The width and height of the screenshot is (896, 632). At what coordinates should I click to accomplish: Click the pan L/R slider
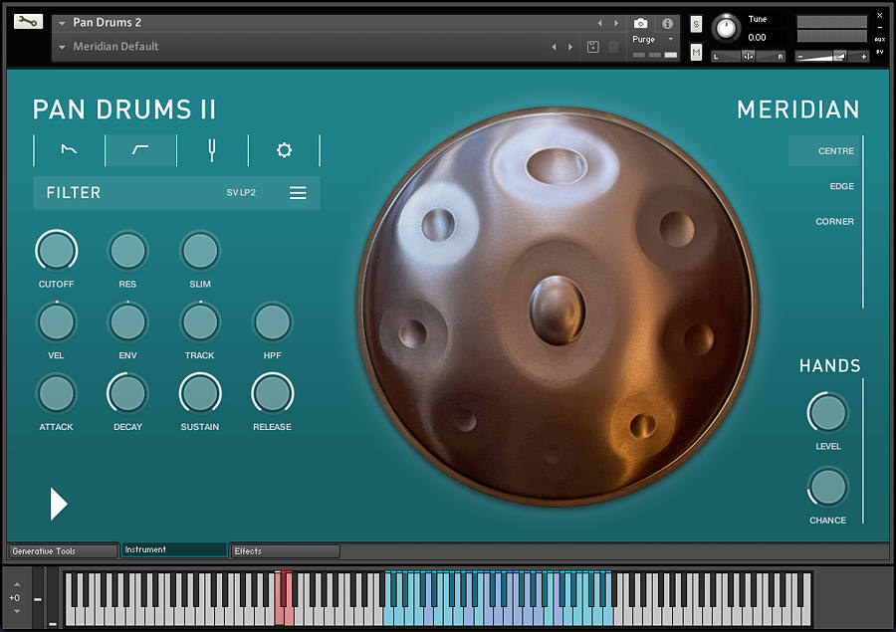click(x=748, y=56)
